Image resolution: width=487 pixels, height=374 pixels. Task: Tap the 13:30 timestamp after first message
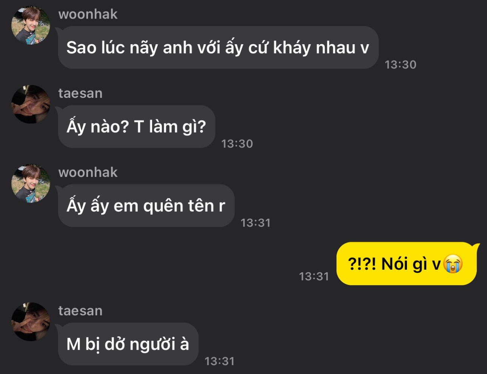401,65
